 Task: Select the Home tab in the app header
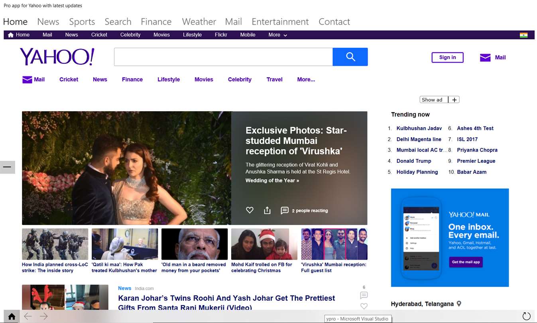(15, 22)
